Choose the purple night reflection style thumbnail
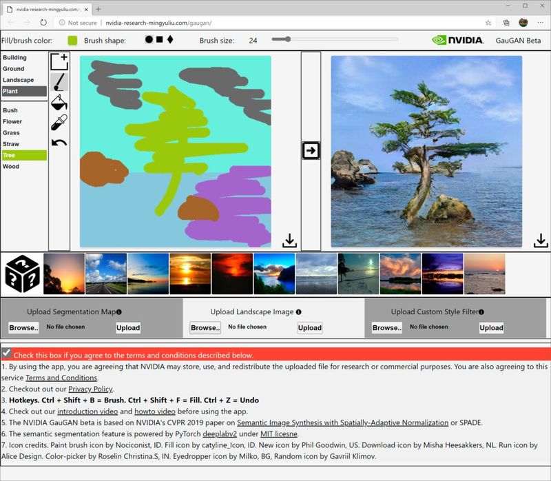551x481 pixels. pos(443,274)
